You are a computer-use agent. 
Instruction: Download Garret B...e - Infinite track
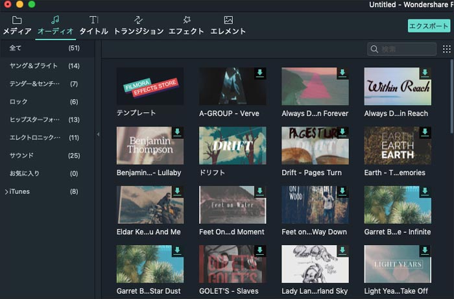425,191
